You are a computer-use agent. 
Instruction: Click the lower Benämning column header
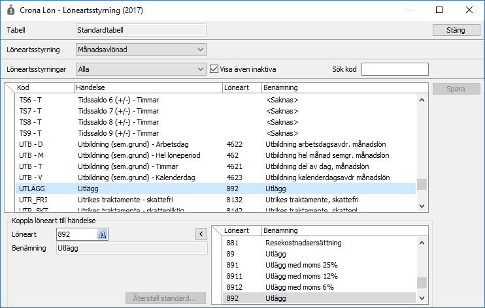coord(345,230)
